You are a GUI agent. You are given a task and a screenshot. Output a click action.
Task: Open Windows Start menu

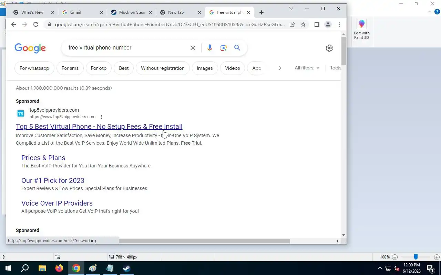coord(8,268)
